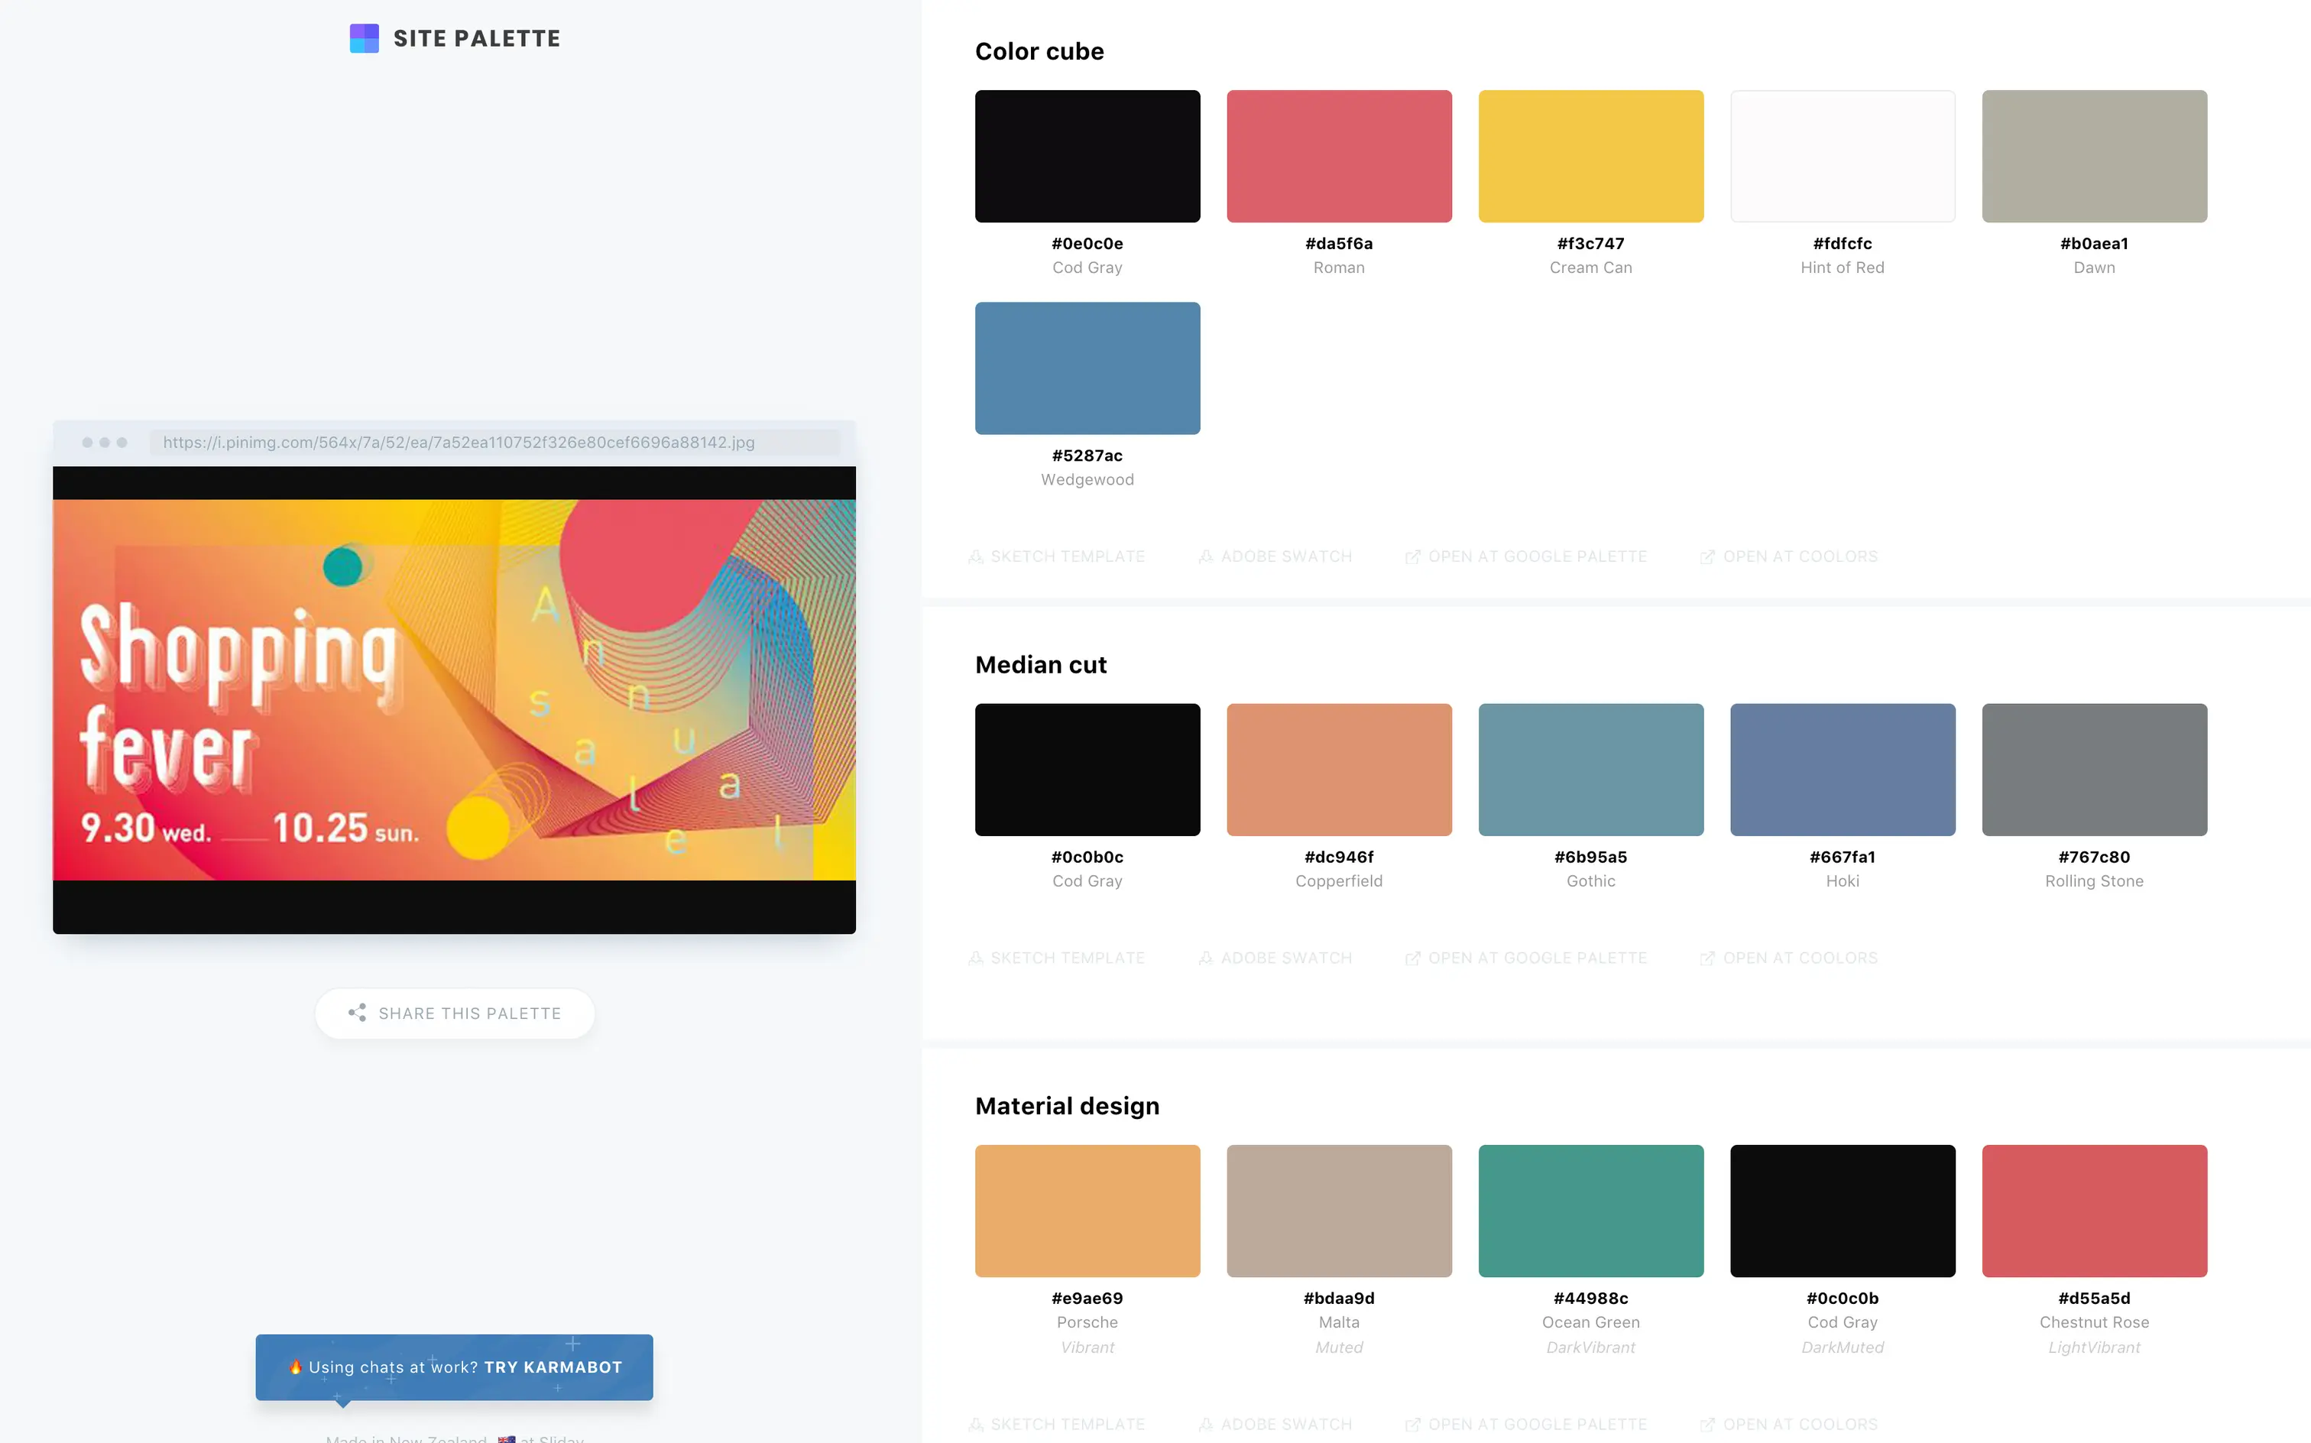Click Open at Coolors icon under Color cube
This screenshot has width=2311, height=1443.
coord(1707,556)
